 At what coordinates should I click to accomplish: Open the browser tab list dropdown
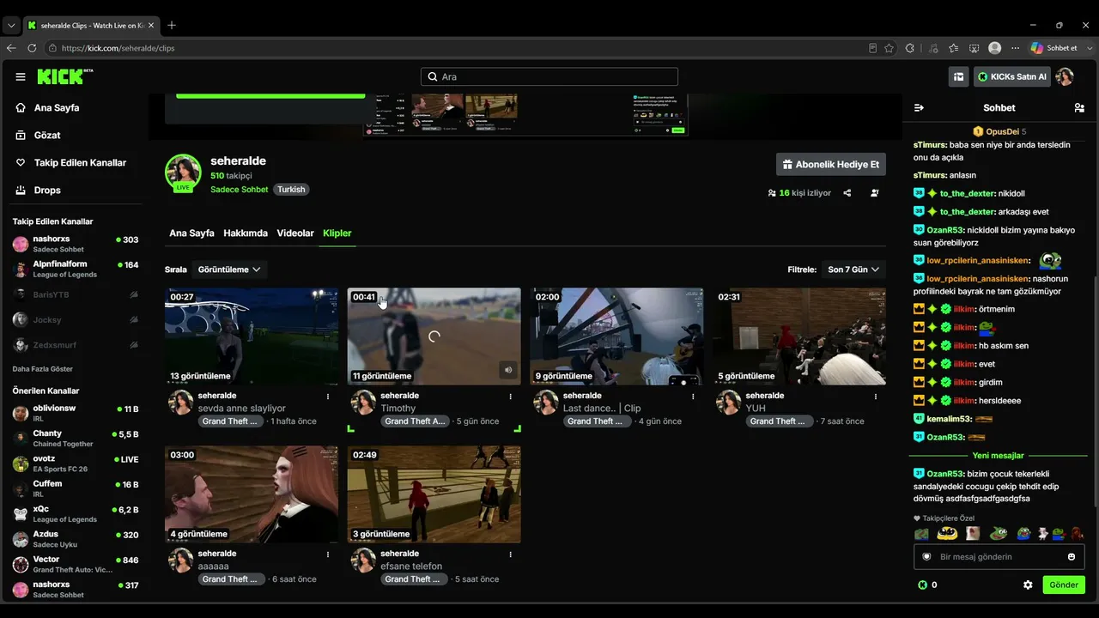[11, 26]
